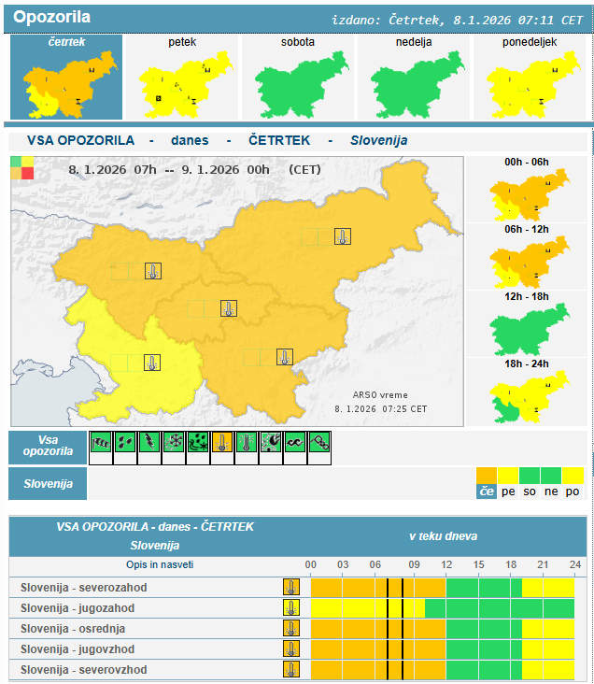Switch to the sobota day tab

tap(297, 78)
